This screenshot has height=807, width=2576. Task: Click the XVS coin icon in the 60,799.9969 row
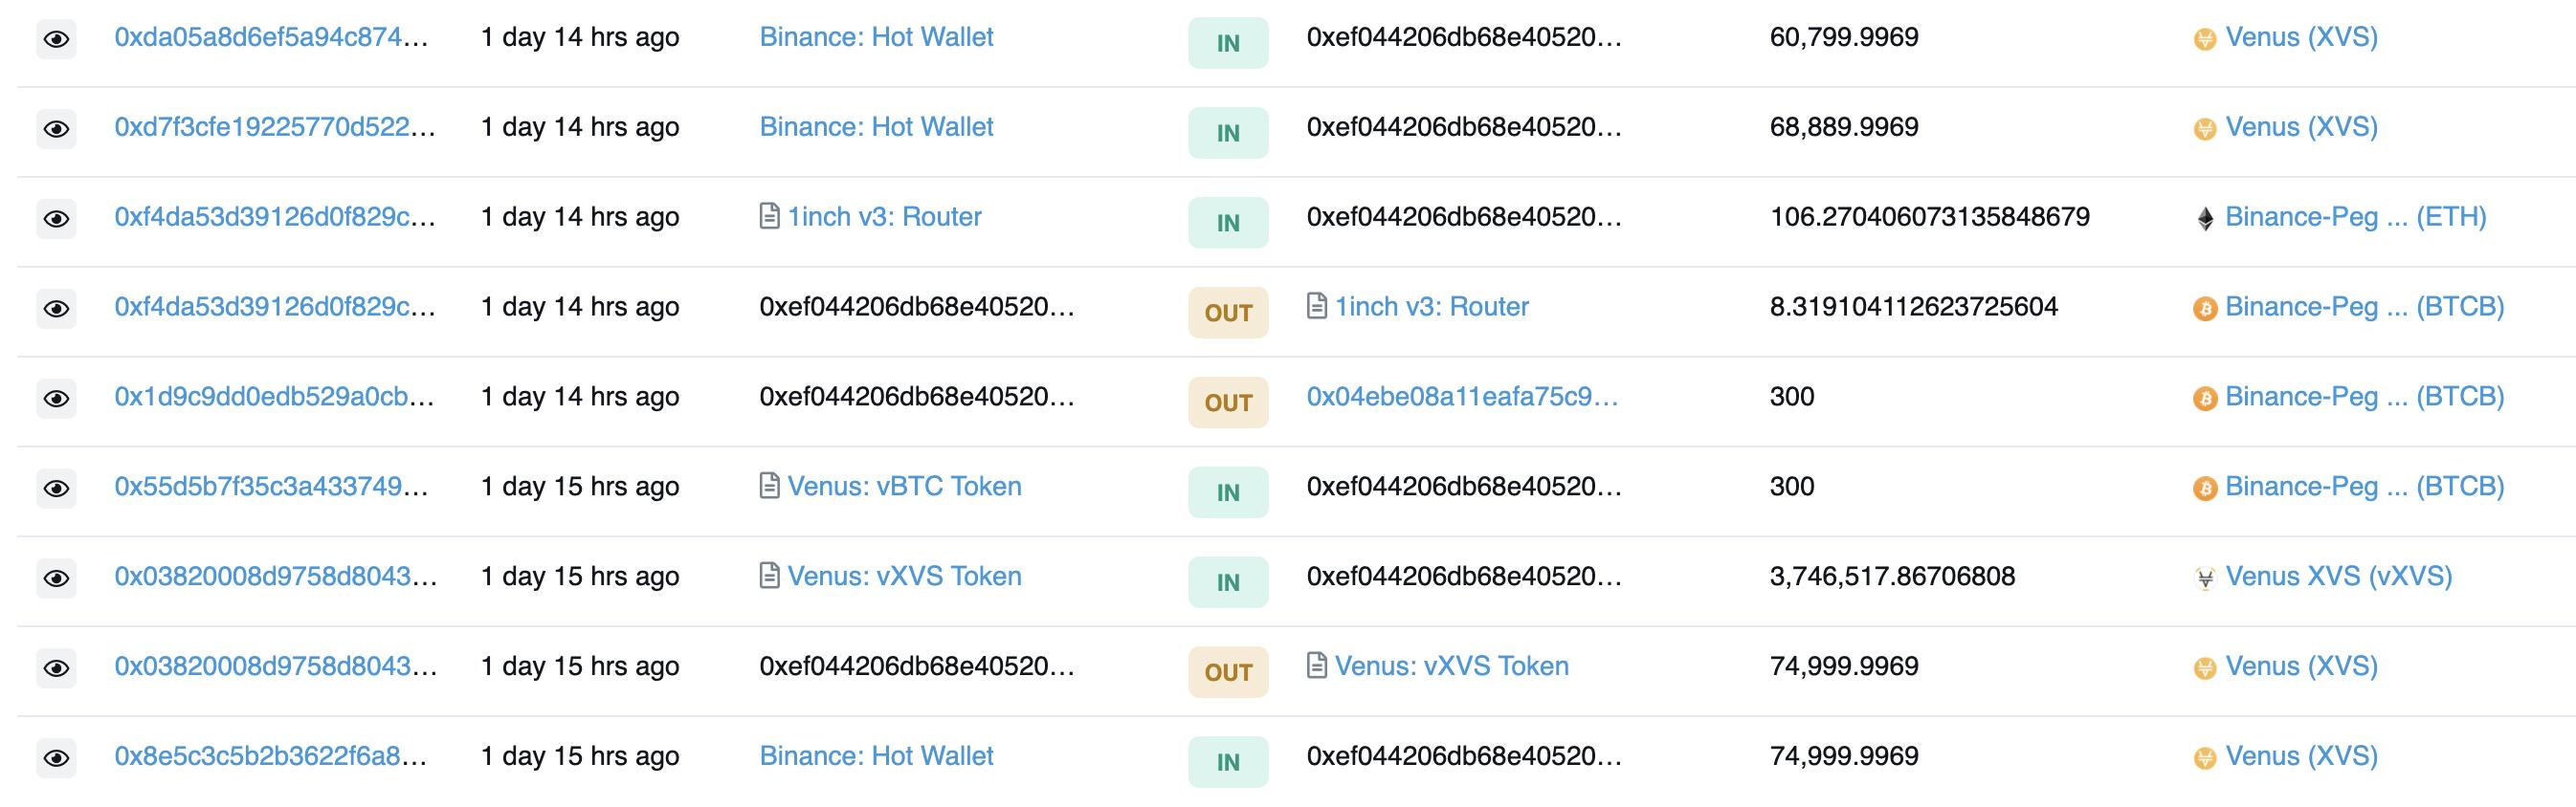click(x=2205, y=39)
